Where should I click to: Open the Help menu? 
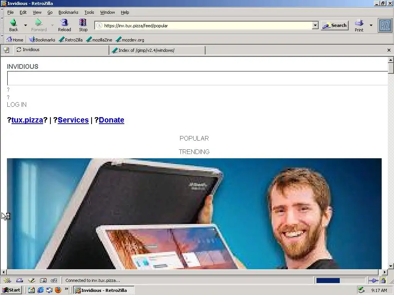[x=125, y=12]
